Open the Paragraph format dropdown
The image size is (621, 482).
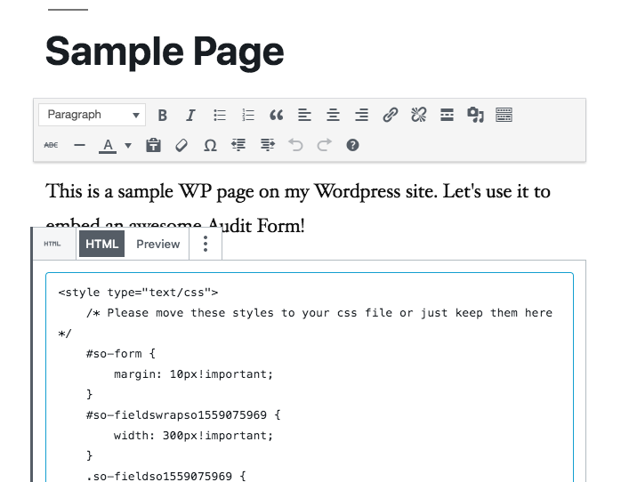[92, 115]
